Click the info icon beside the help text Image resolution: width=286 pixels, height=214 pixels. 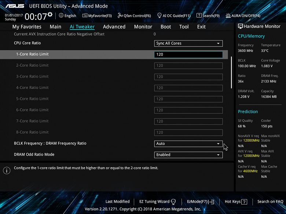(x=7, y=170)
